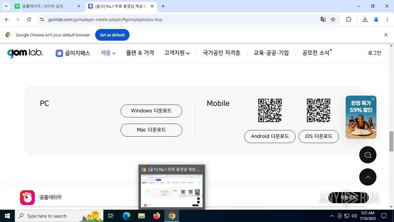This screenshot has width=394, height=222.
Task: Click the black 다운로드 button at the bottom right
Action: tap(348, 197)
